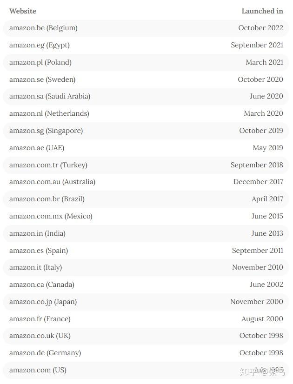Click the amazon.com (US) entry
Image resolution: width=293 pixels, height=384 pixels.
point(38,370)
